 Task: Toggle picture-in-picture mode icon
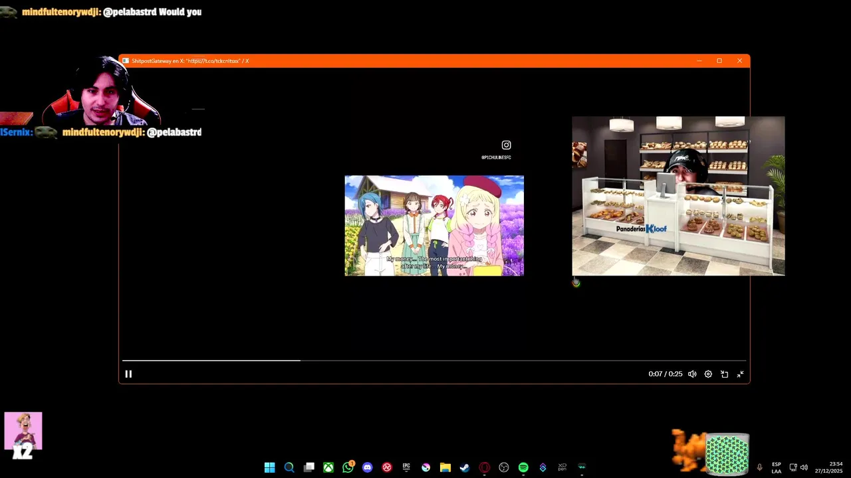pos(724,374)
